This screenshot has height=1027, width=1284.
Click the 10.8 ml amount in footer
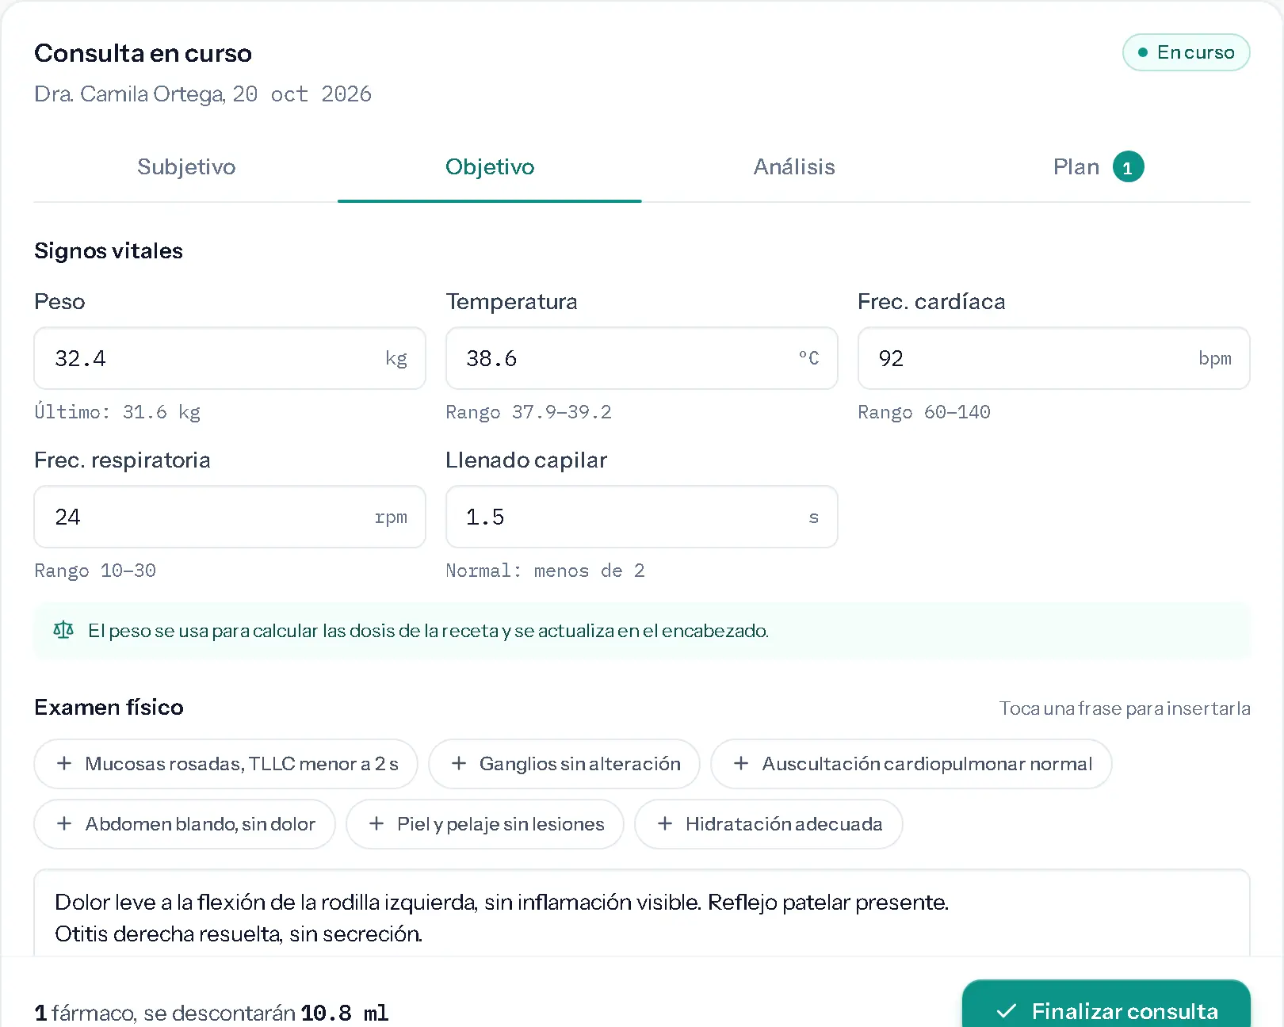(x=345, y=1013)
